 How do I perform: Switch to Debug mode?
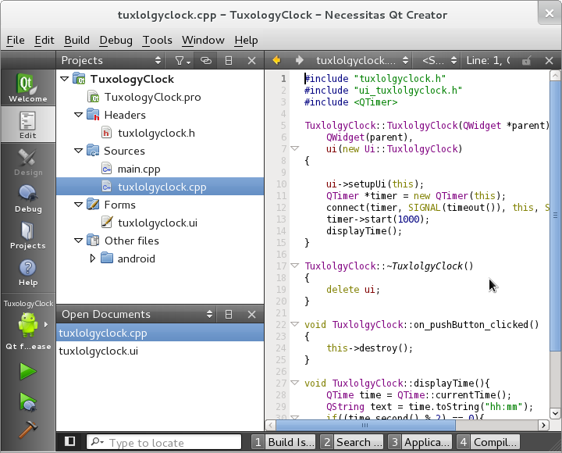pyautogui.click(x=28, y=198)
